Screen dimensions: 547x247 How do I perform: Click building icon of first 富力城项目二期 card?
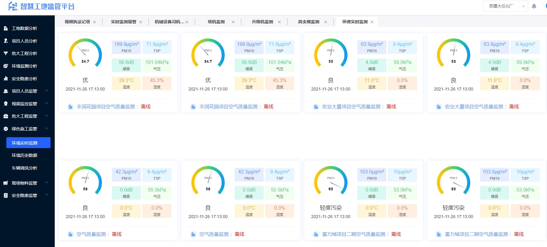316,234
